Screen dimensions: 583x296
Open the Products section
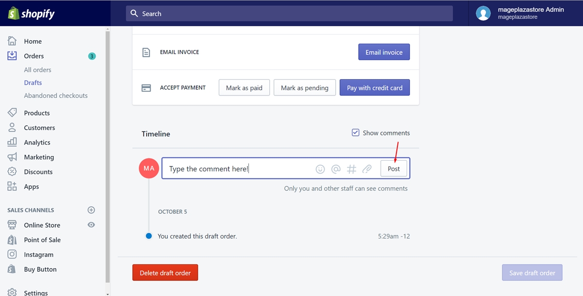coord(37,113)
